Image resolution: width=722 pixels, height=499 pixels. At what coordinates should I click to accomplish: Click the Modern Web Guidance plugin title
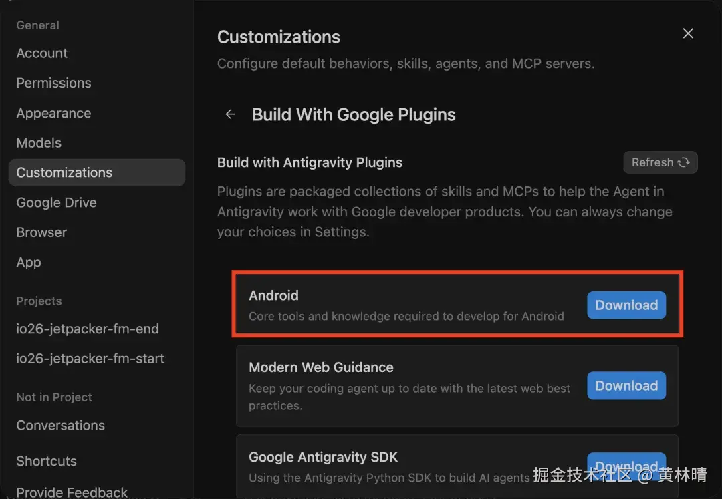(321, 367)
